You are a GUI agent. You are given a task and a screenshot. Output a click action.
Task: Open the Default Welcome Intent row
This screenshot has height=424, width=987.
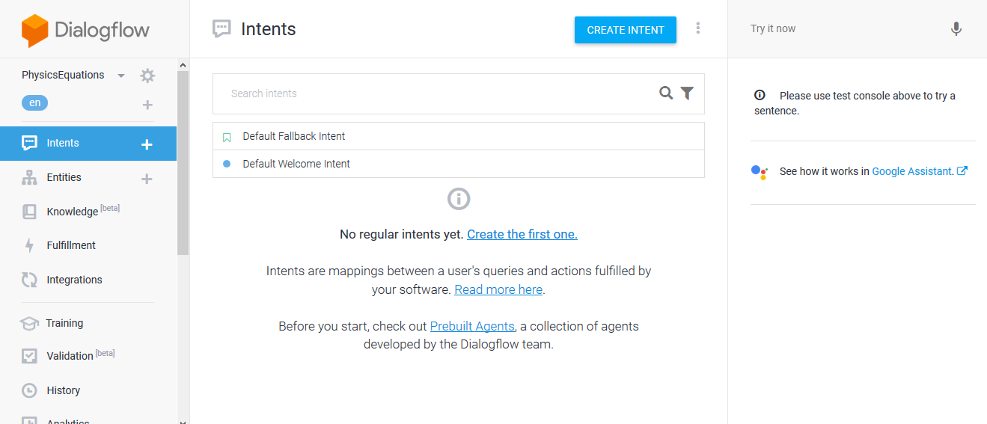[x=459, y=164]
